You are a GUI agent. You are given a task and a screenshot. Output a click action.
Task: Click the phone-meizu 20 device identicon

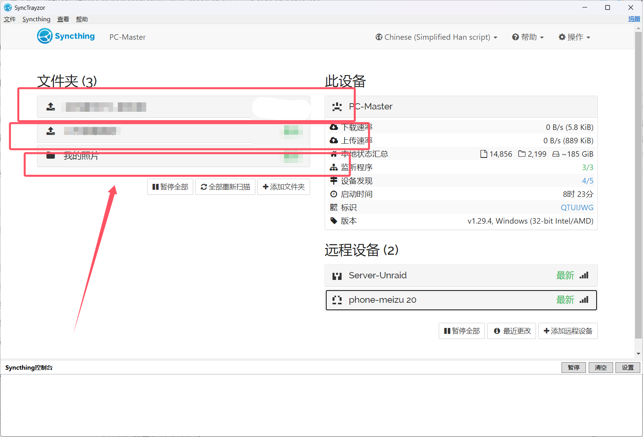[x=337, y=300]
